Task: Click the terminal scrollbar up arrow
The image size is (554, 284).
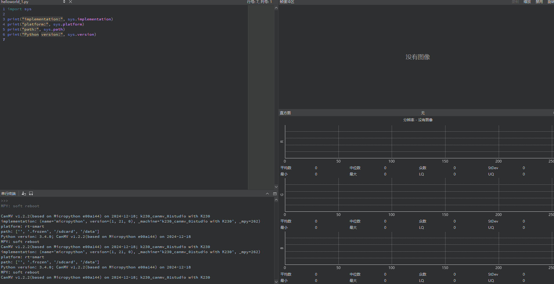Action: point(276,200)
